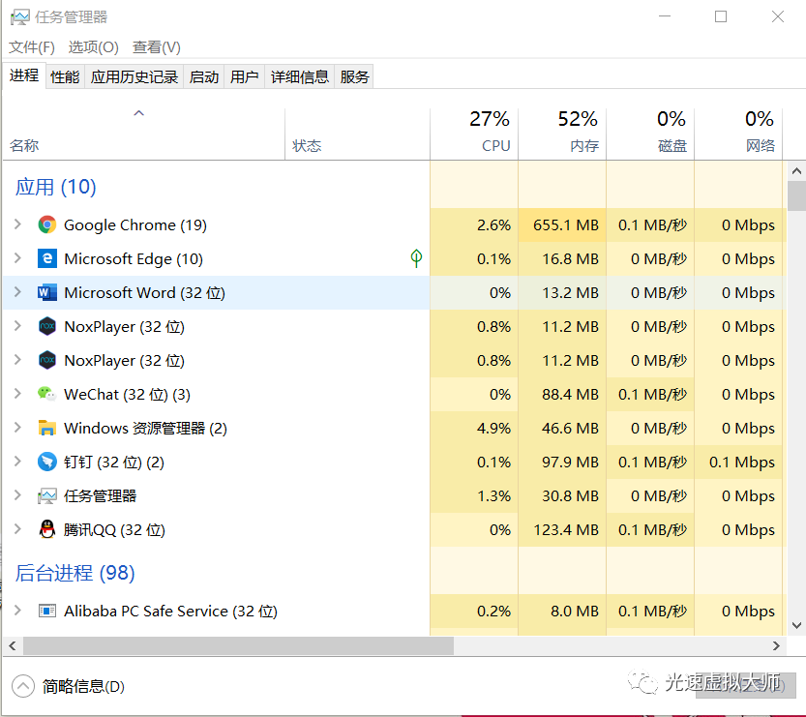
Task: Click 腾讯QQ's 123.4 MB memory cell
Action: click(x=562, y=529)
